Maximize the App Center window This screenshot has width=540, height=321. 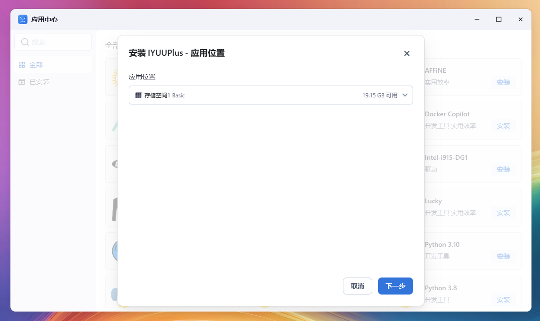499,19
